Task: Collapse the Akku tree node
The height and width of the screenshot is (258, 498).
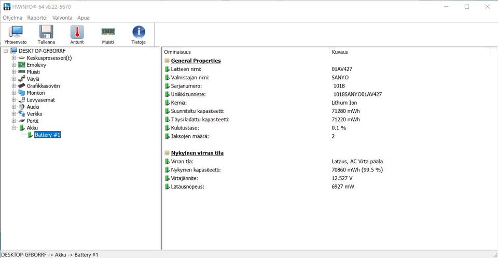Action: coord(13,127)
